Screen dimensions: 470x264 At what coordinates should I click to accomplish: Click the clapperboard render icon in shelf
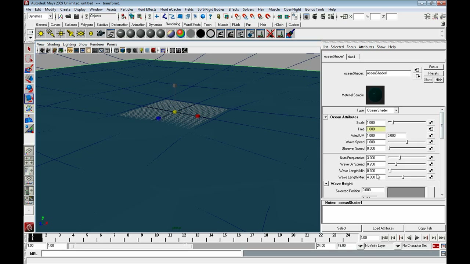(x=221, y=34)
